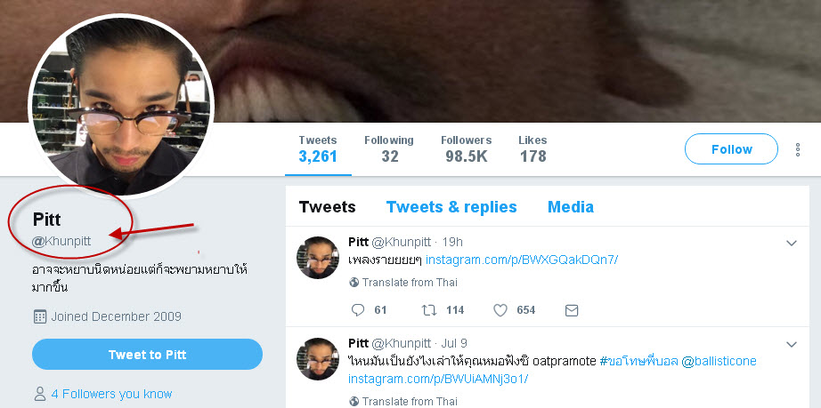This screenshot has height=408, width=821.
Task: Click the Tweet to Pitt button
Action: pos(147,355)
